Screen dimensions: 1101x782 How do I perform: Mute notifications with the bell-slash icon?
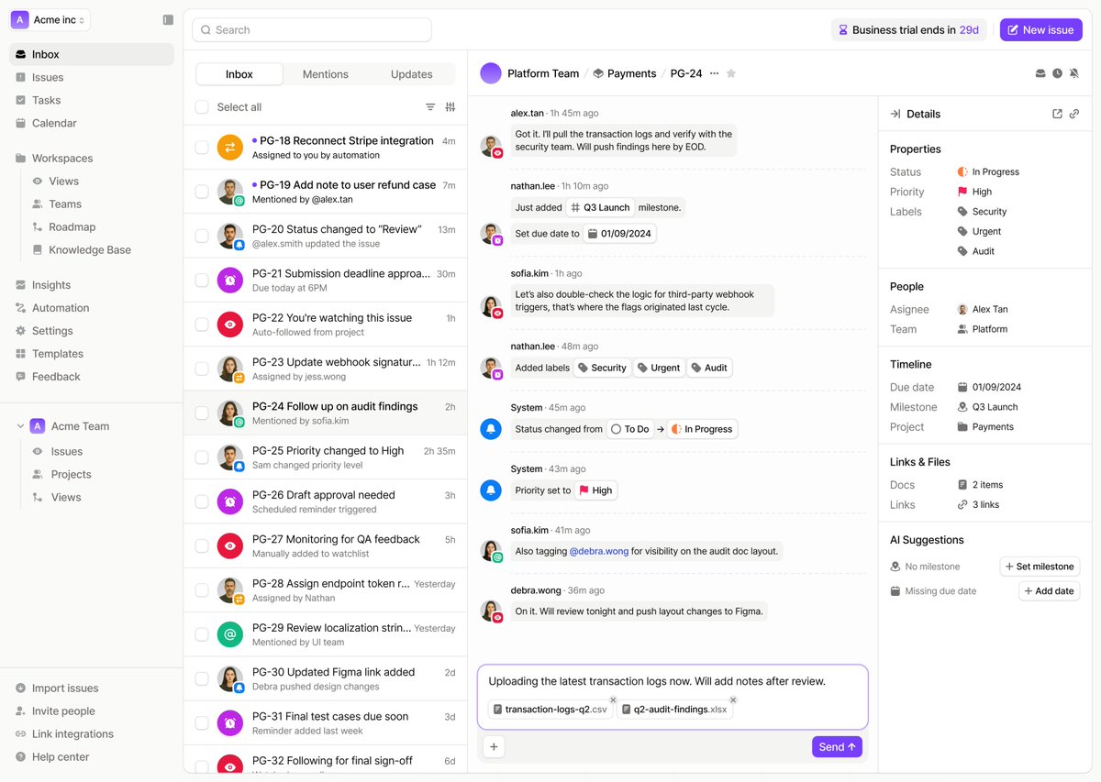tap(1073, 73)
